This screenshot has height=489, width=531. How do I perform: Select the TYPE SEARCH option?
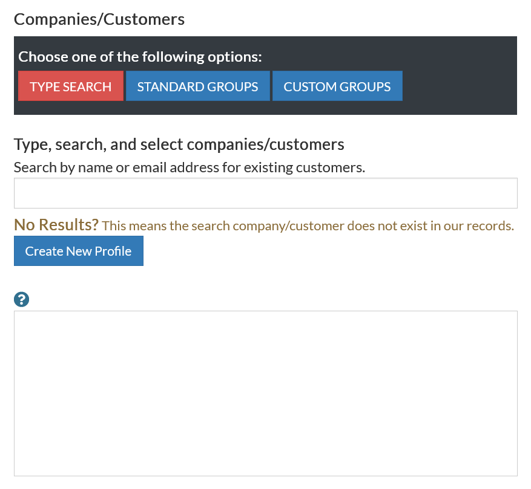coord(71,86)
